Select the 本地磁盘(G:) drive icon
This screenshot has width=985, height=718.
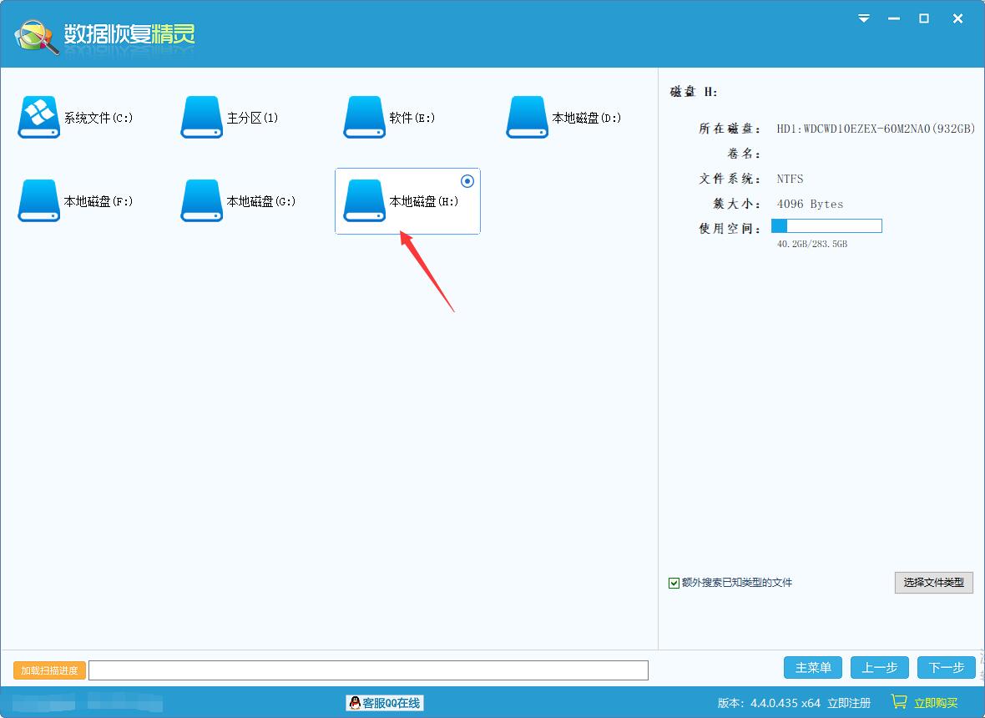[x=202, y=200]
